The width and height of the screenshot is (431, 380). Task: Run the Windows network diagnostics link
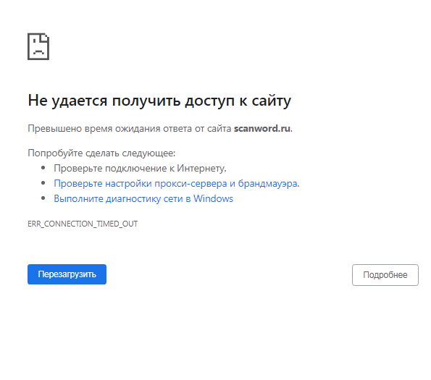143,198
